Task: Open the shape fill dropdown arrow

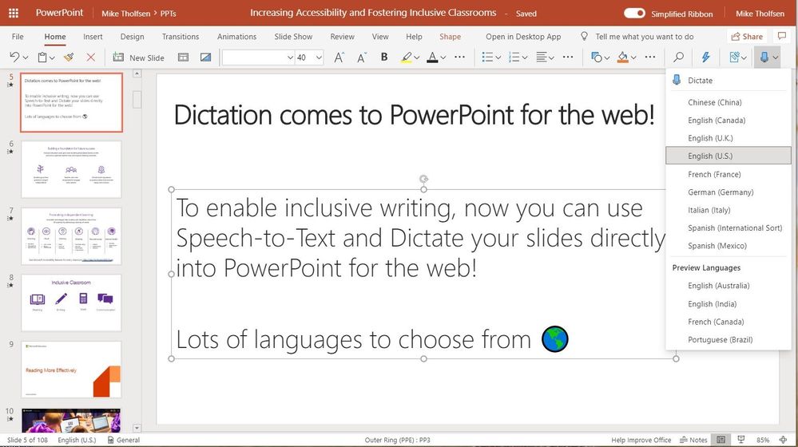Action: point(633,58)
